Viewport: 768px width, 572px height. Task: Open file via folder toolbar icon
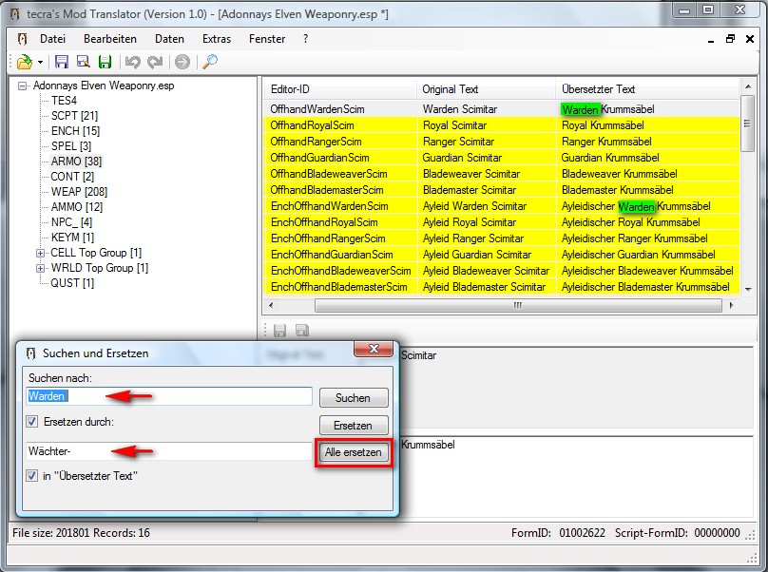tap(25, 62)
